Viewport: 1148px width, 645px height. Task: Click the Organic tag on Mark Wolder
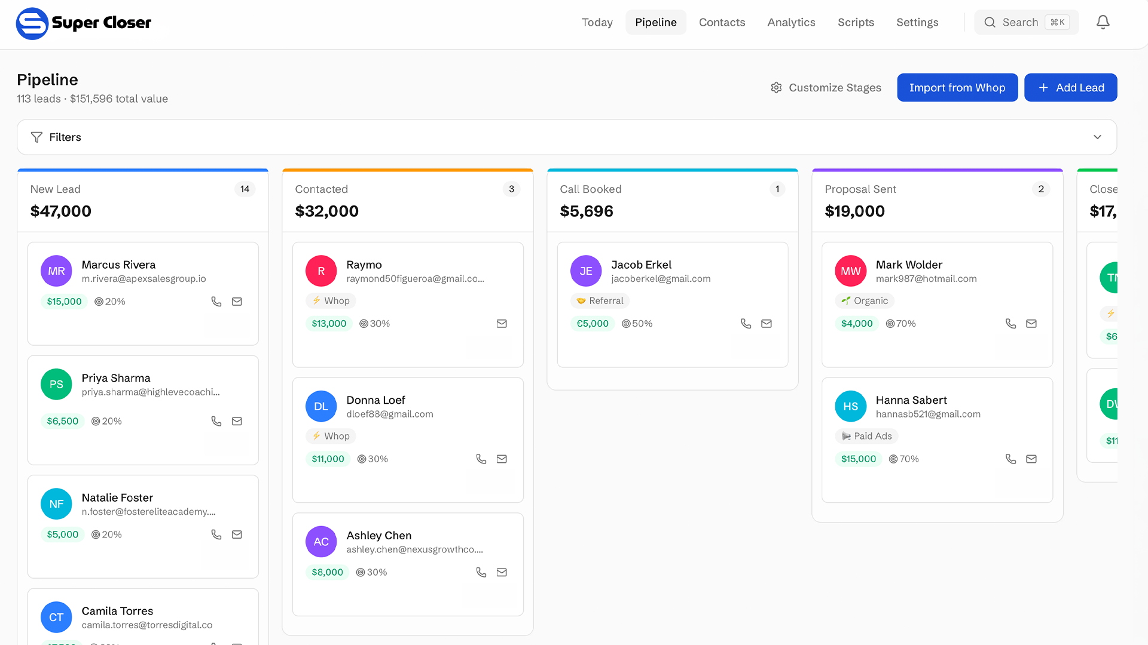click(x=865, y=301)
